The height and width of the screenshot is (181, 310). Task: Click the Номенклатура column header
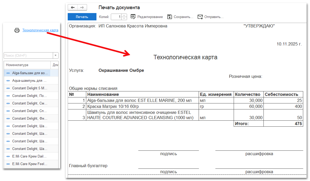[27, 65]
